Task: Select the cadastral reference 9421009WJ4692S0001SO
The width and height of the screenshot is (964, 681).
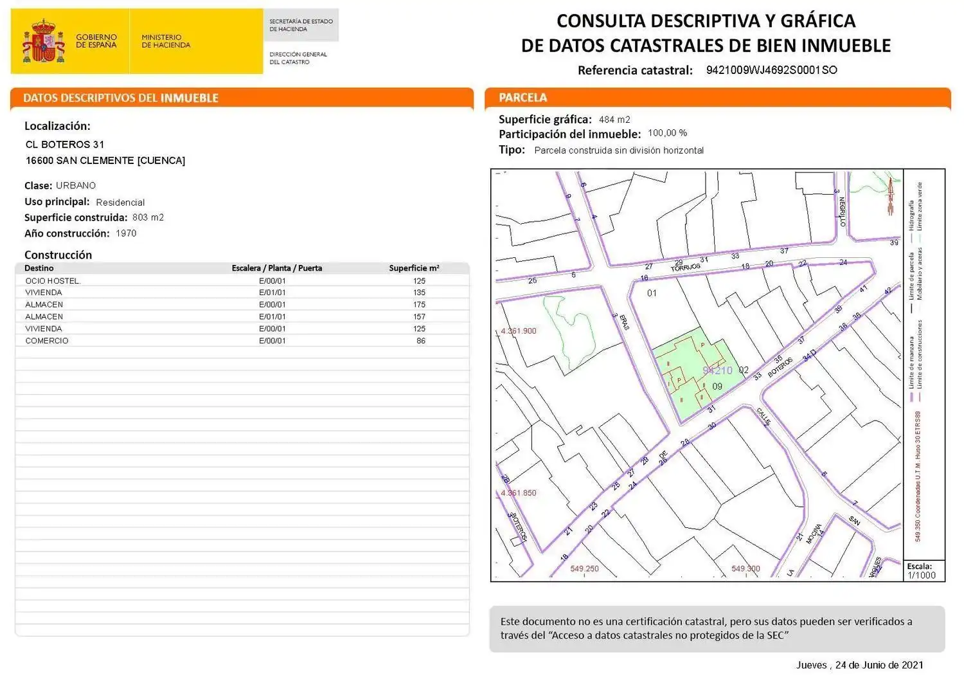Action: pos(771,70)
